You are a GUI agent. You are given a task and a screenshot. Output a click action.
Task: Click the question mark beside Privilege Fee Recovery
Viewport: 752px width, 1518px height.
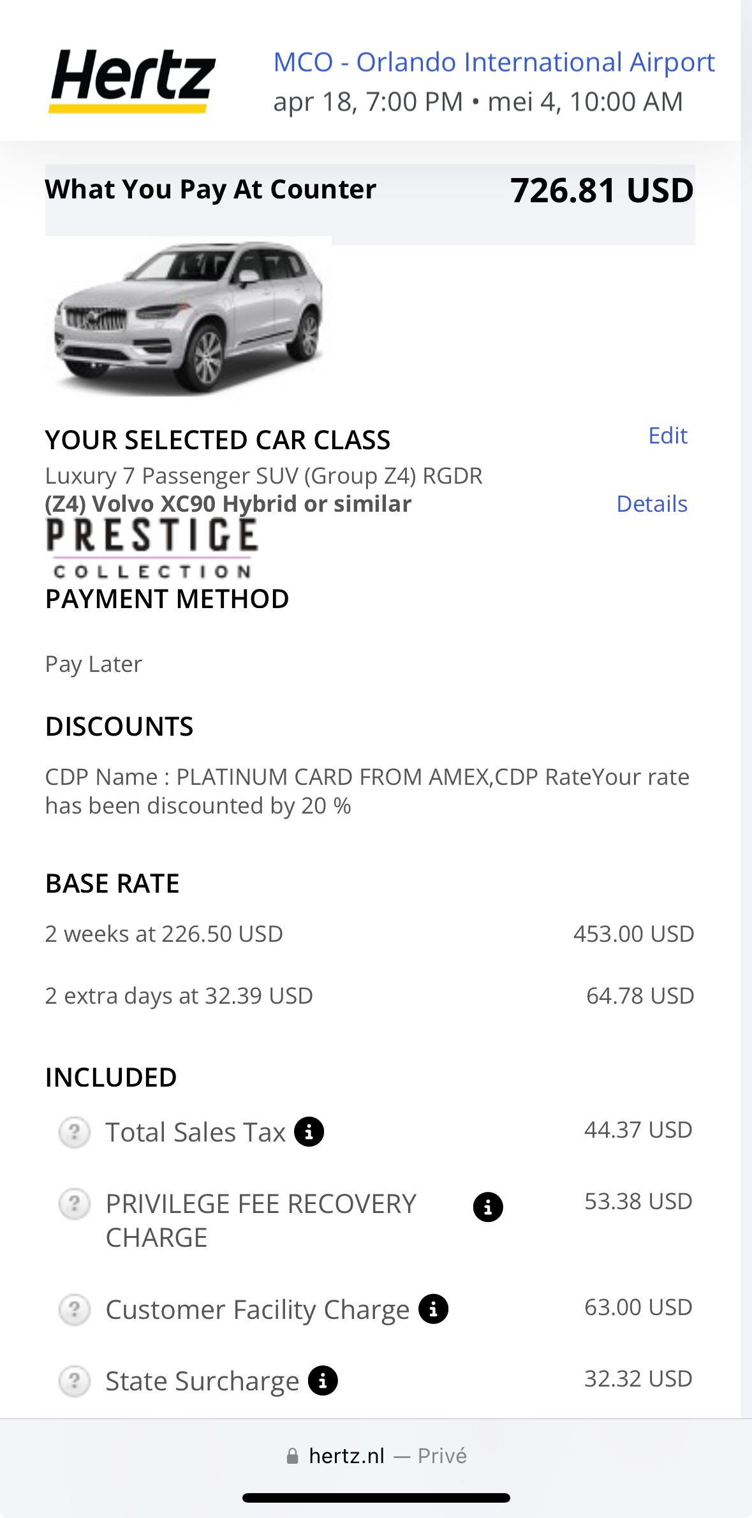tap(75, 1204)
